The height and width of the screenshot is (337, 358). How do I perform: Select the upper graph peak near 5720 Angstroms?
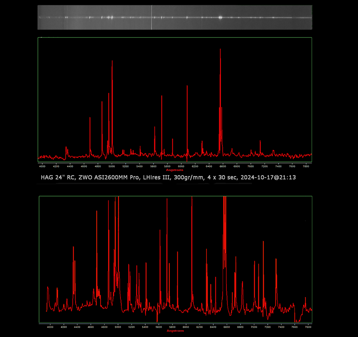tap(161, 96)
